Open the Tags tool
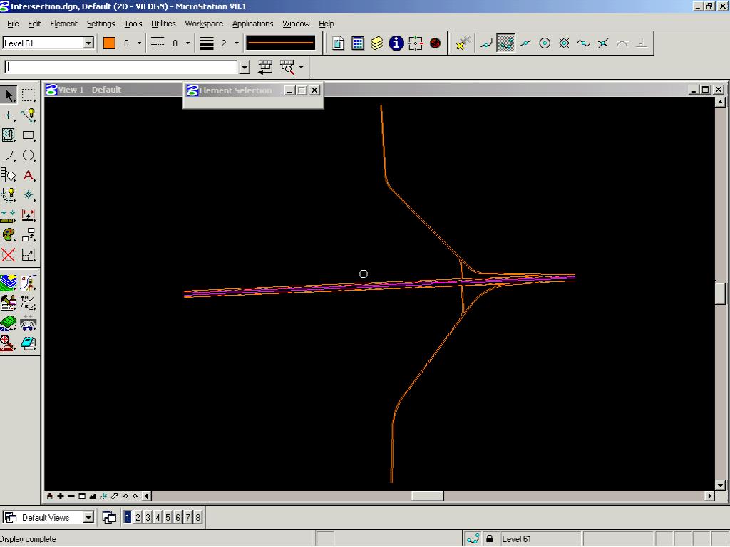 9,175
